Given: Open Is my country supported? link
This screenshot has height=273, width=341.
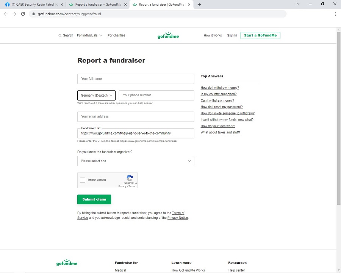Looking at the screenshot, I should [x=218, y=94].
